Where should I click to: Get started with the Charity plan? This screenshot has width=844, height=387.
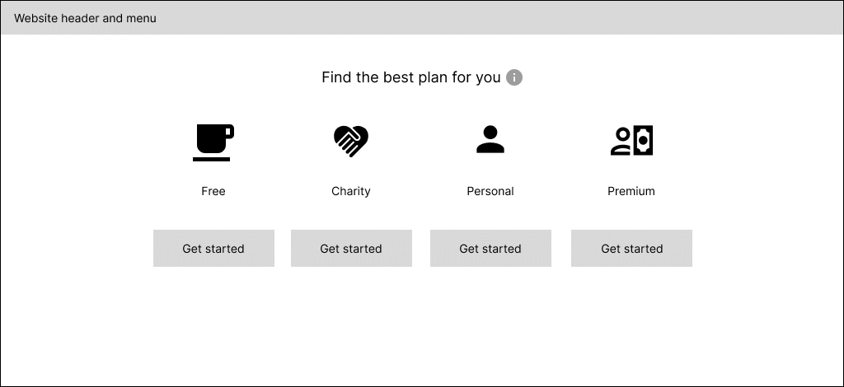351,249
